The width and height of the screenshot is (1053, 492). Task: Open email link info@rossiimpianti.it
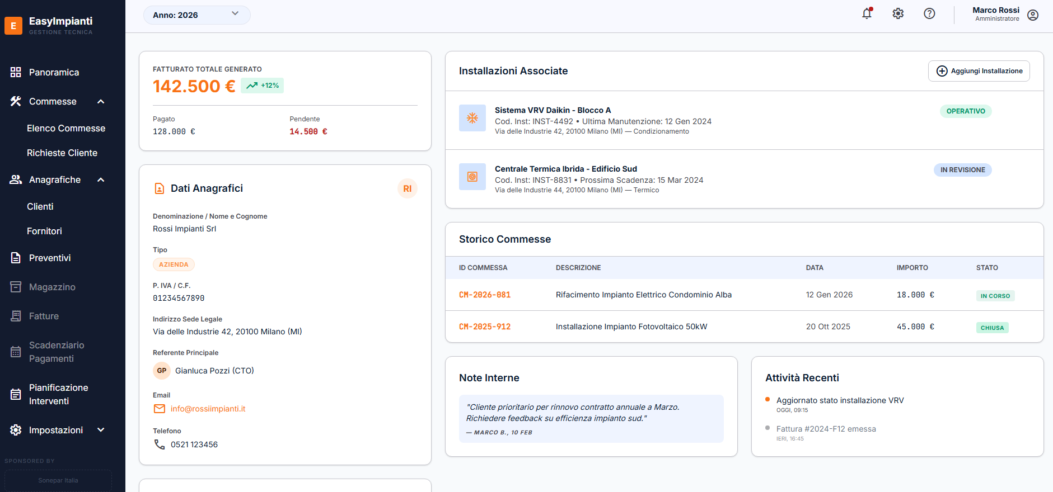pyautogui.click(x=208, y=409)
